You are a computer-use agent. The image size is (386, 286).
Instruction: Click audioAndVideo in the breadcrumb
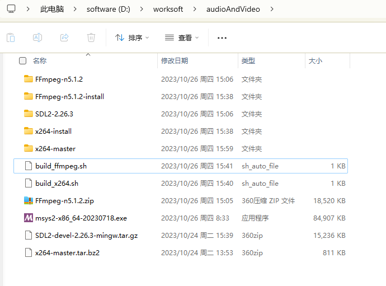click(233, 9)
